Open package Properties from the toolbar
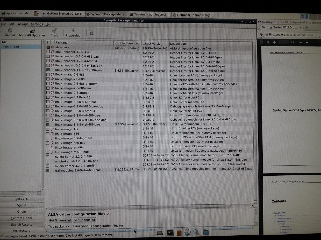The image size is (321, 240). [73, 32]
